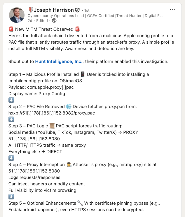Click the "1st" connection degree label
Viewport: 185px width, 217px height.
tap(87, 10)
